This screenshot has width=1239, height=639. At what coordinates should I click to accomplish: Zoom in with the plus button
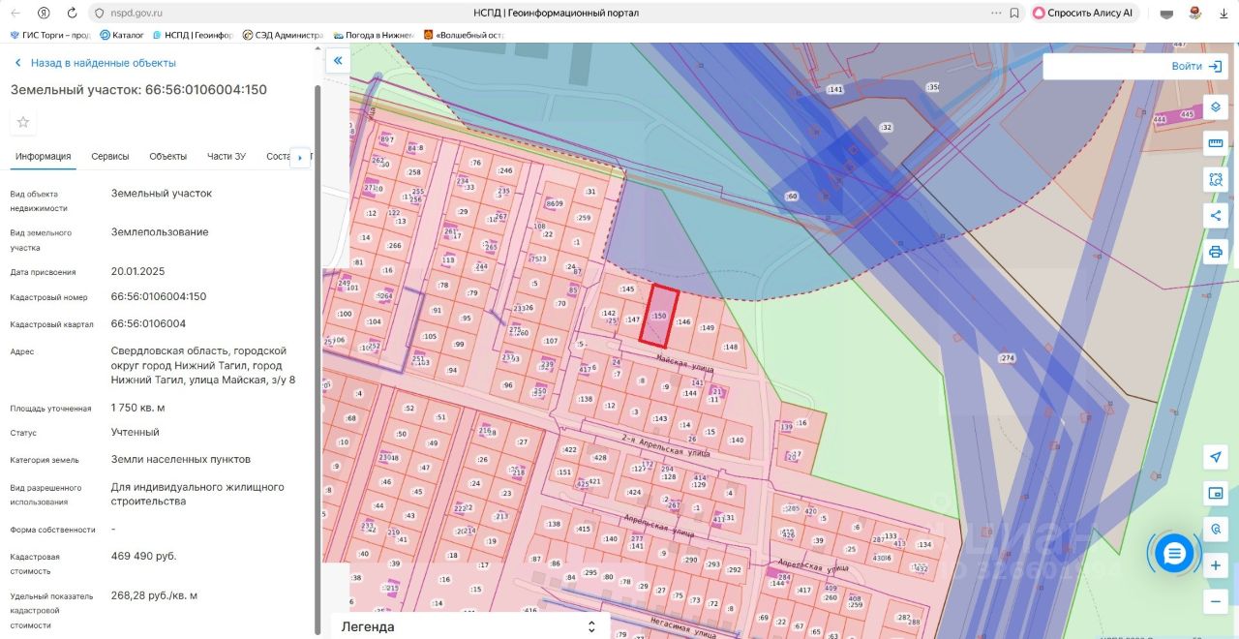(1216, 565)
